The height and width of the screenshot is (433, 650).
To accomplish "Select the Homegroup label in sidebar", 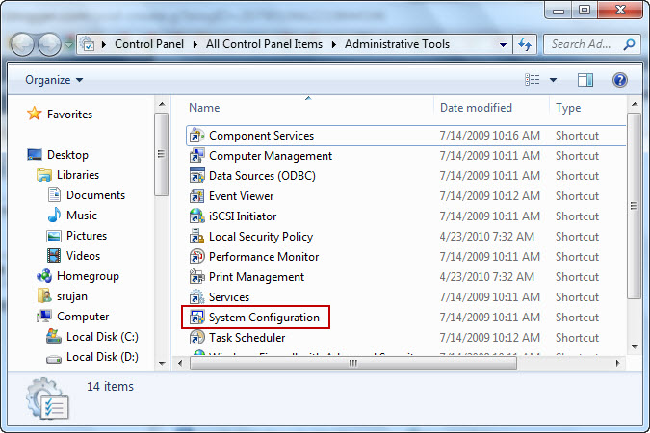I will point(88,276).
